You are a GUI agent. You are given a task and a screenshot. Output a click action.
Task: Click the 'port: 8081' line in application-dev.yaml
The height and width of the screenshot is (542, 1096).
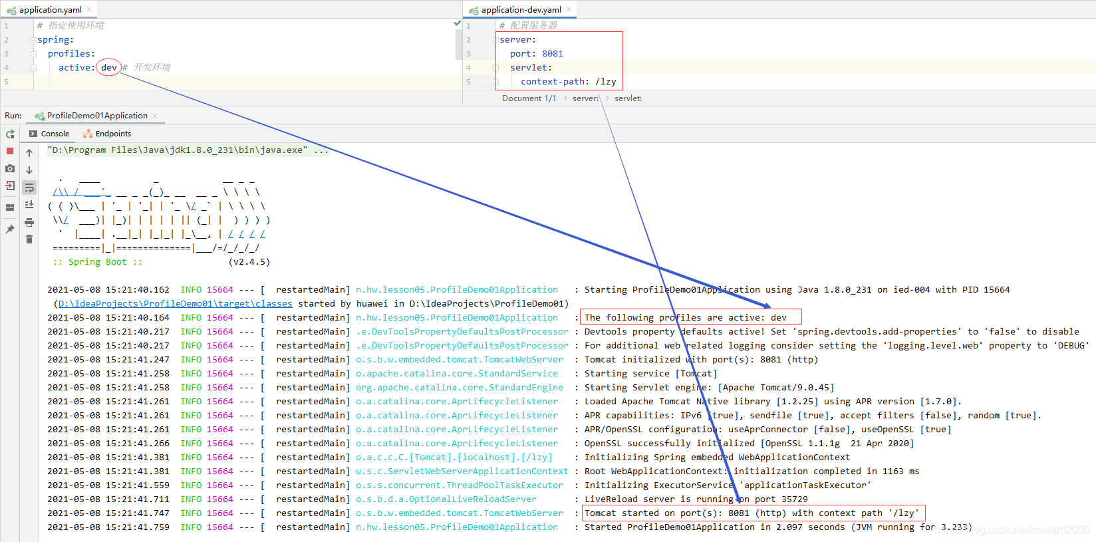(x=537, y=54)
